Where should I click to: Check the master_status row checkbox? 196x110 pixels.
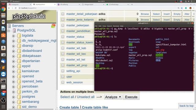tap(63, 37)
